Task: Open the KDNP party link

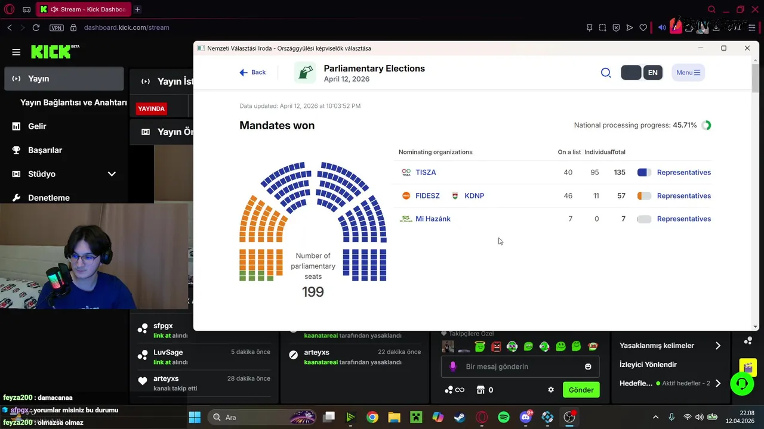Action: point(474,195)
